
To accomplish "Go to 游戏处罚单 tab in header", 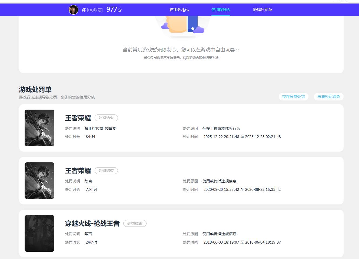I will click(x=262, y=10).
